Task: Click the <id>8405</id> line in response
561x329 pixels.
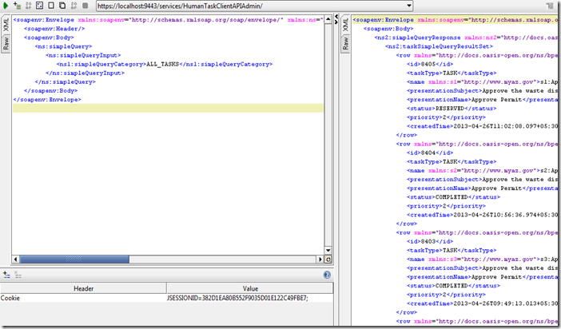Action: click(x=430, y=64)
